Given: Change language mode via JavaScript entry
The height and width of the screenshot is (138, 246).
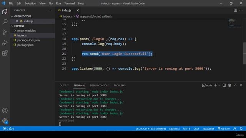Looking at the screenshot, I should [x=208, y=129].
